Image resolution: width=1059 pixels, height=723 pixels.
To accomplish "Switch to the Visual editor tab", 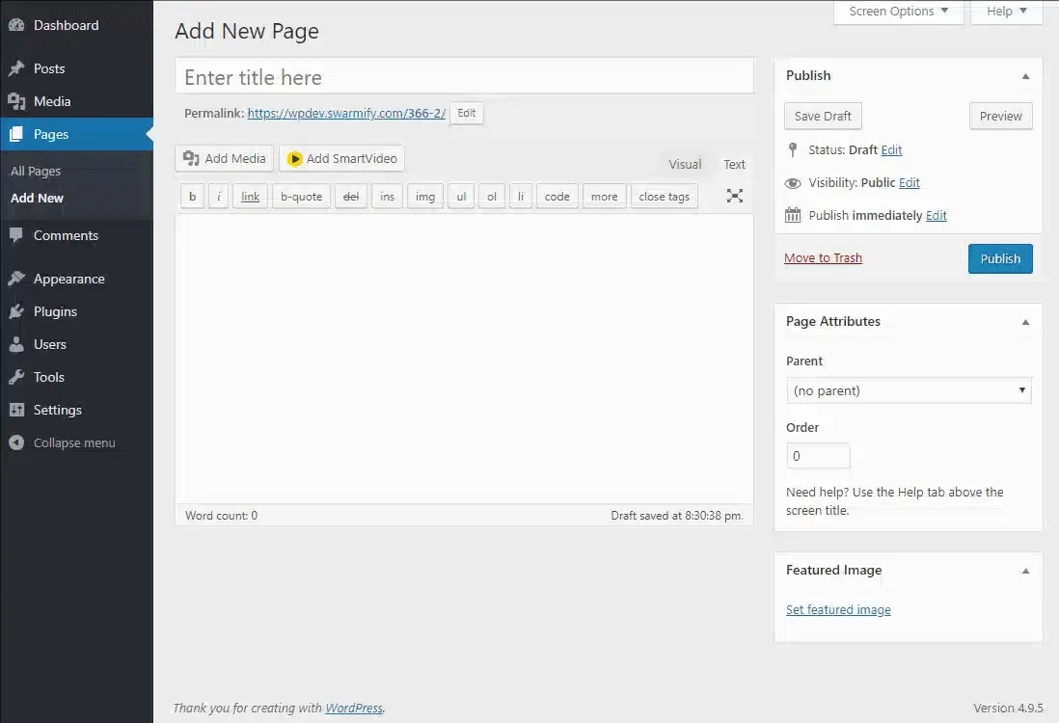I will pos(685,164).
